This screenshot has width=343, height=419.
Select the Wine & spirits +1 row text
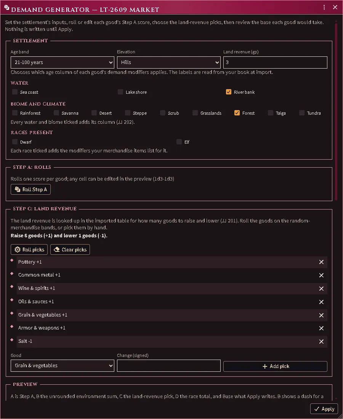click(x=37, y=288)
